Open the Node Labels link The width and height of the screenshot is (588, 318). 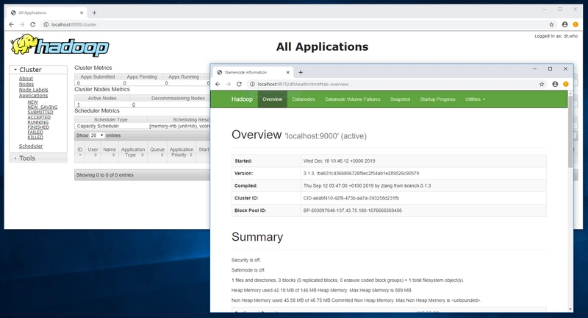pyautogui.click(x=34, y=90)
